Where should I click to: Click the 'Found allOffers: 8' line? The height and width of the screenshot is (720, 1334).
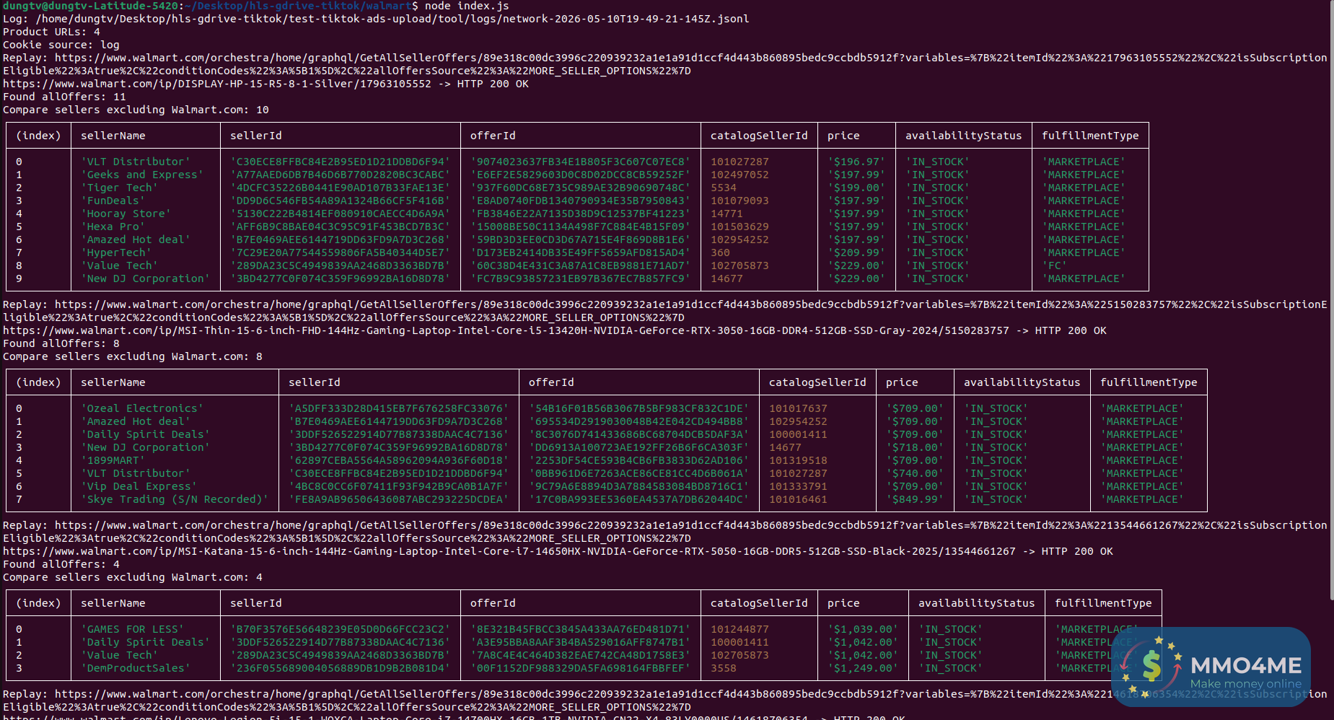coord(61,343)
